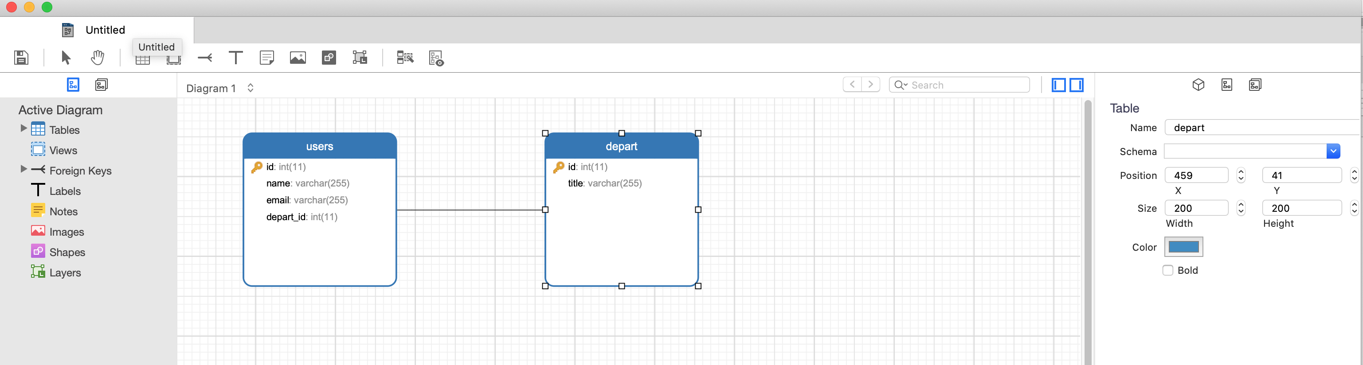
Task: Open the Diagram 1 selector dropdown
Action: [220, 88]
